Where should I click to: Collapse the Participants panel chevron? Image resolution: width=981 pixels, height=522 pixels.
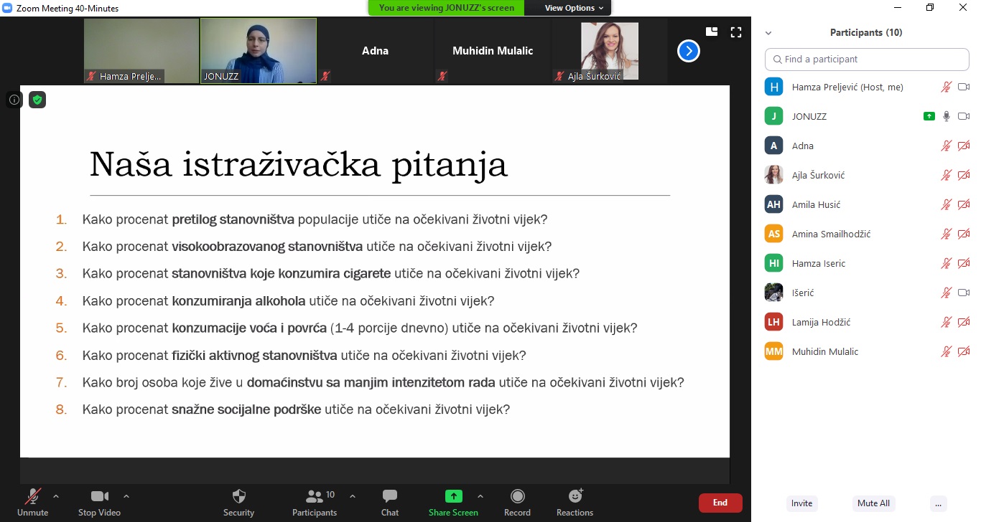(768, 33)
